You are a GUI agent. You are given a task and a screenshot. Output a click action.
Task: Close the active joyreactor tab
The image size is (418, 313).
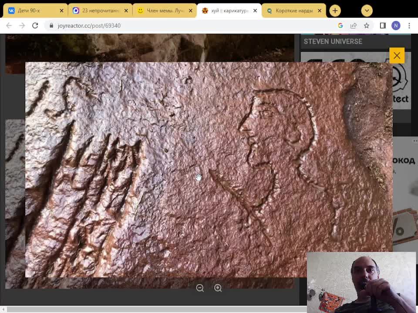[255, 10]
